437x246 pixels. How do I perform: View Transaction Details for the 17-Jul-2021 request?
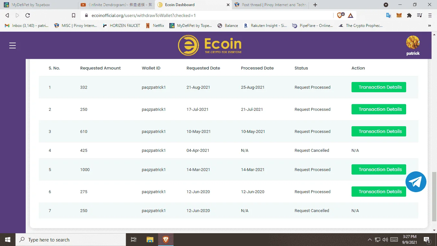click(379, 109)
